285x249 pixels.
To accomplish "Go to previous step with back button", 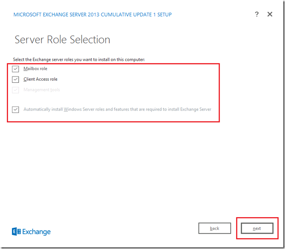I will click(x=215, y=228).
